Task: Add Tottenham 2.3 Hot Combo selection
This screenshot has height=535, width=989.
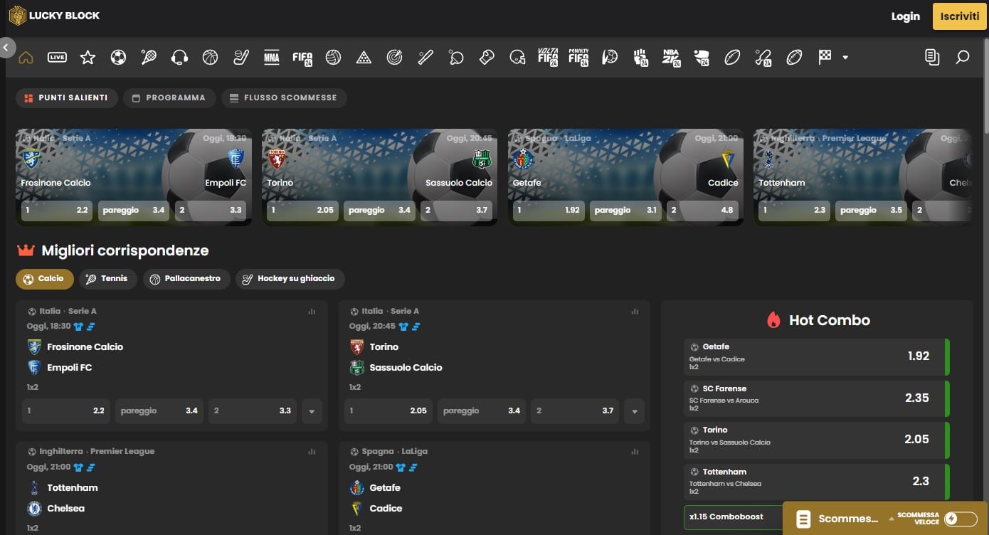Action: point(817,482)
